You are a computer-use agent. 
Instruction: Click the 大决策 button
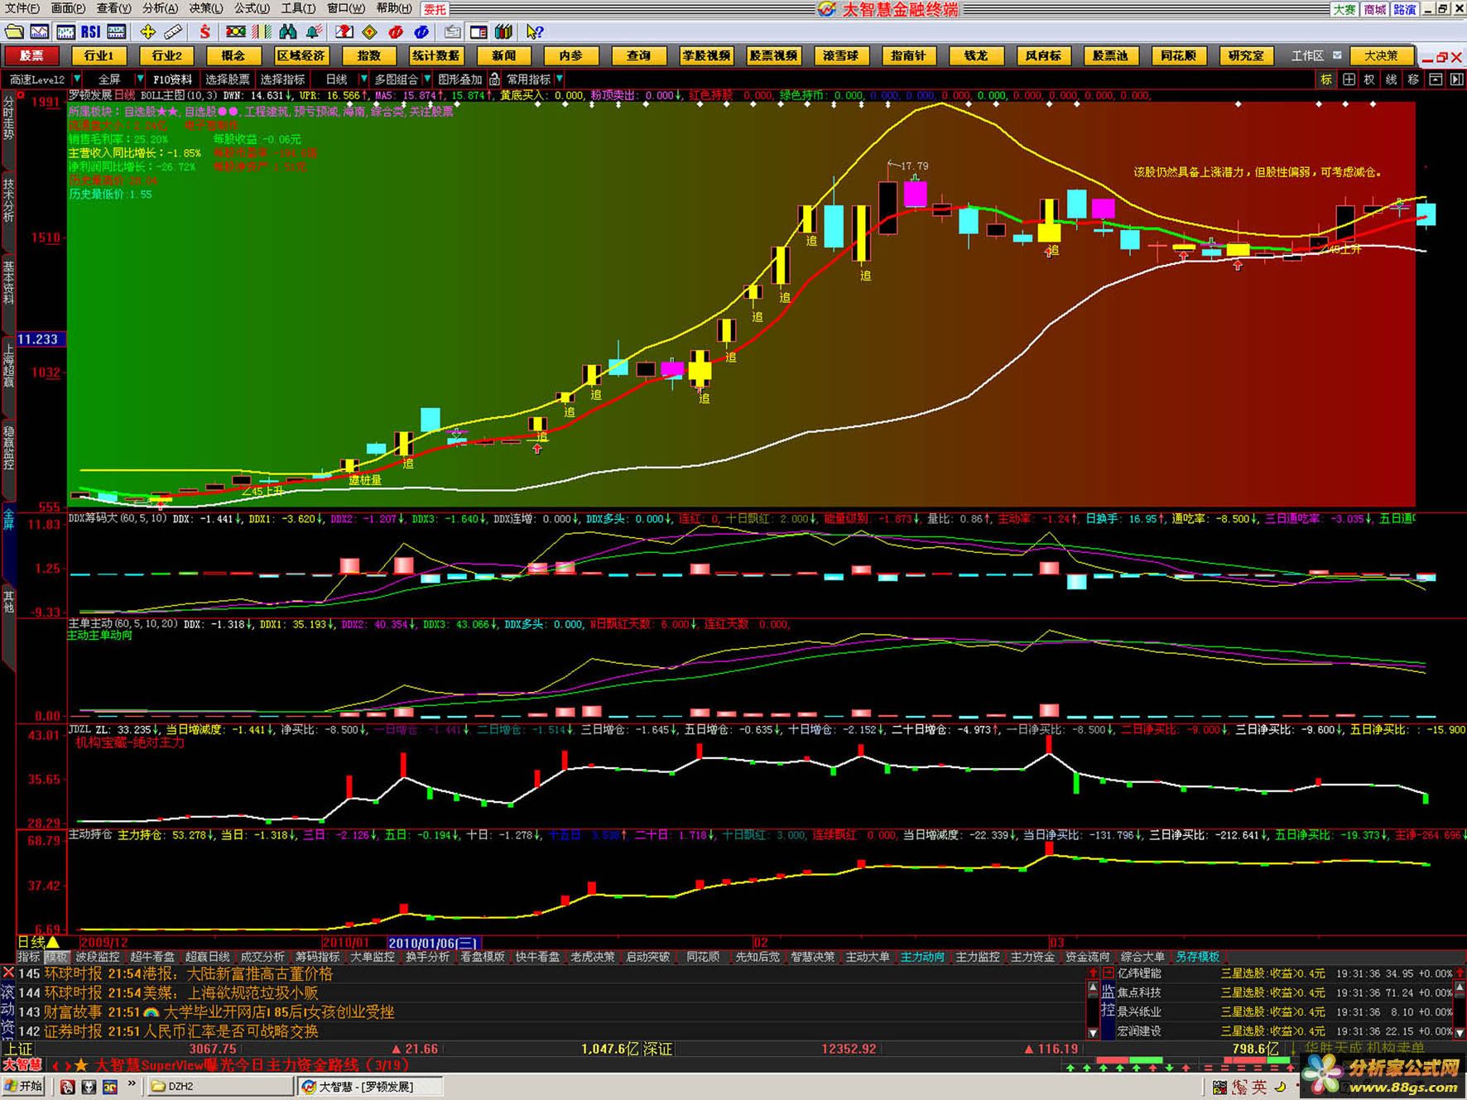(1381, 55)
